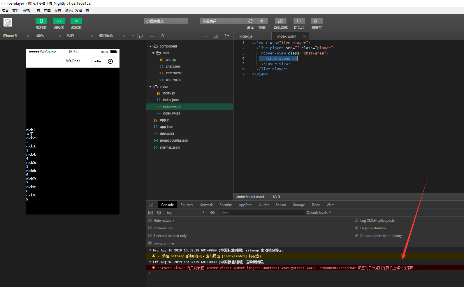Switch to the Network tab in devtools
The width and height of the screenshot is (464, 287).
pos(206,205)
